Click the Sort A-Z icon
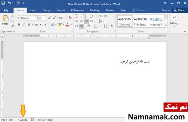The height and width of the screenshot is (122, 188). pos(105,26)
